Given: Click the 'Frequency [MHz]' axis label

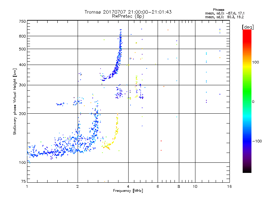Looking at the screenshot, I should tap(128, 191).
